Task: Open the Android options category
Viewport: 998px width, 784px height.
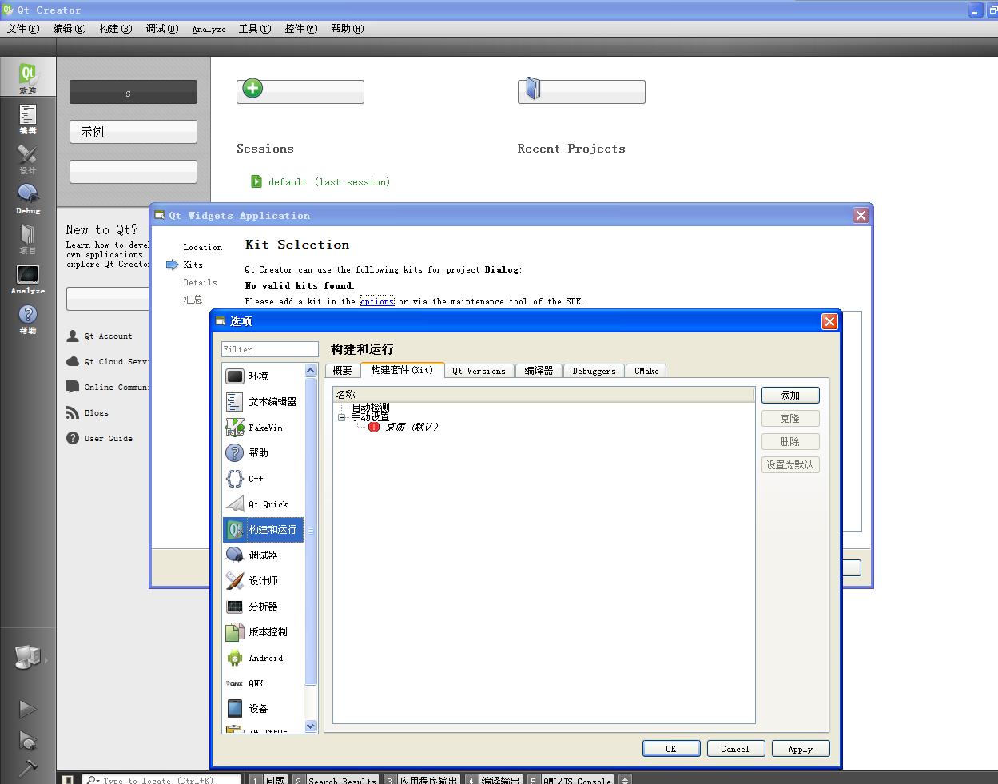Action: (x=263, y=658)
